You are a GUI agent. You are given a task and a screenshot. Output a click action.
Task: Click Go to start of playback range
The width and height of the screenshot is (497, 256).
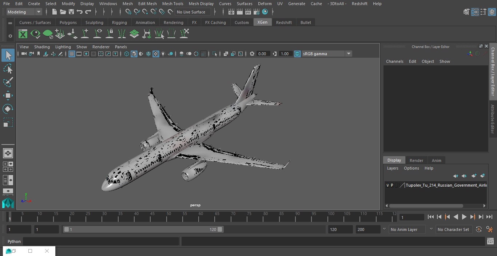(x=430, y=217)
